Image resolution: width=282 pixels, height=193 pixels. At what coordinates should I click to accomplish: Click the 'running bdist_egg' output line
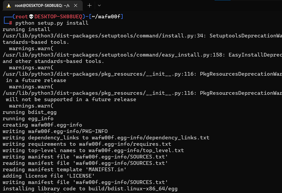[x=29, y=112]
